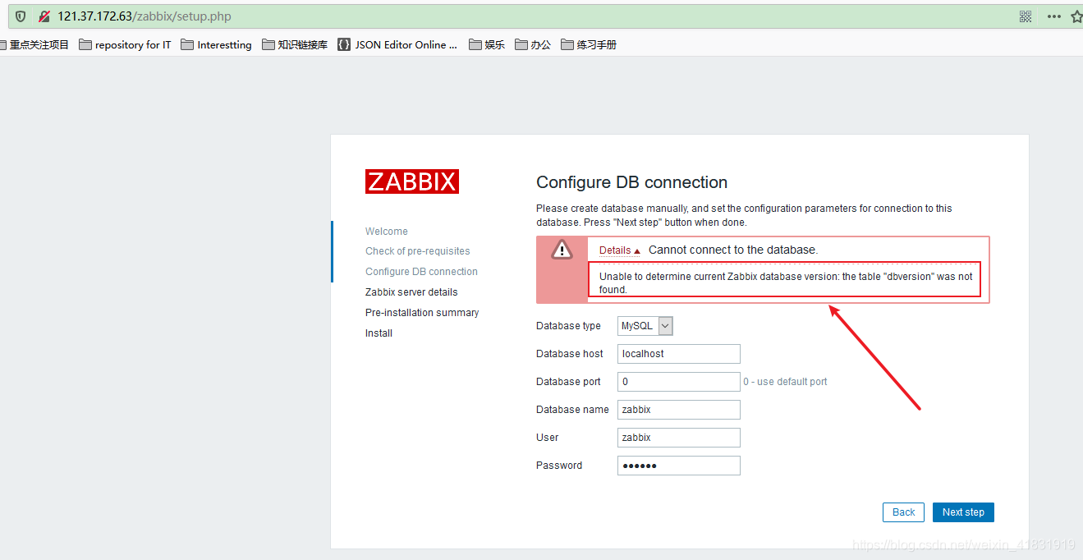Select Configure DB connection step in sidebar

click(x=421, y=272)
